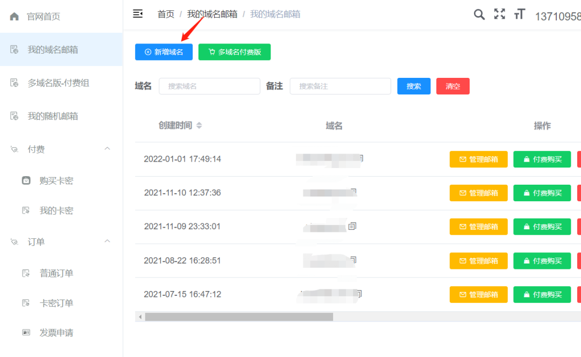Viewport: 581px width, 357px height.
Task: Collapse the 订单 sidebar section
Action: click(107, 242)
